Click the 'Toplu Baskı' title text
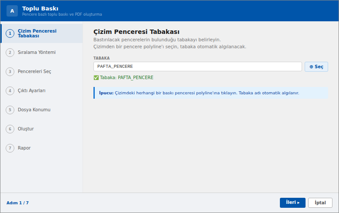339x213 pixels. [40, 8]
